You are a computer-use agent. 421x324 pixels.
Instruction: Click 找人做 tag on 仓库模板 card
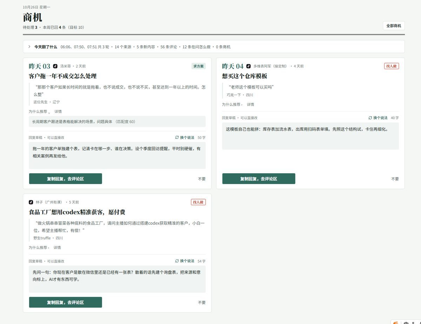392,66
